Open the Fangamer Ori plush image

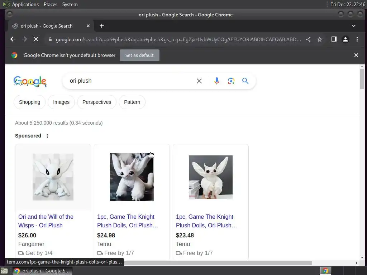tap(53, 177)
